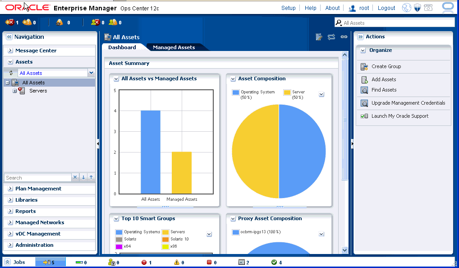Viewport: 459px width, 268px height.
Task: Open the Asset Composition legend dropdown
Action: tap(321, 94)
